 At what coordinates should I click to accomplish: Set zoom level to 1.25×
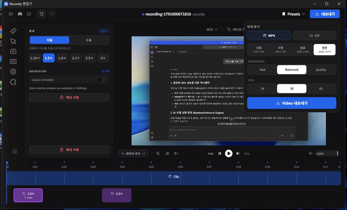click(x=35, y=58)
